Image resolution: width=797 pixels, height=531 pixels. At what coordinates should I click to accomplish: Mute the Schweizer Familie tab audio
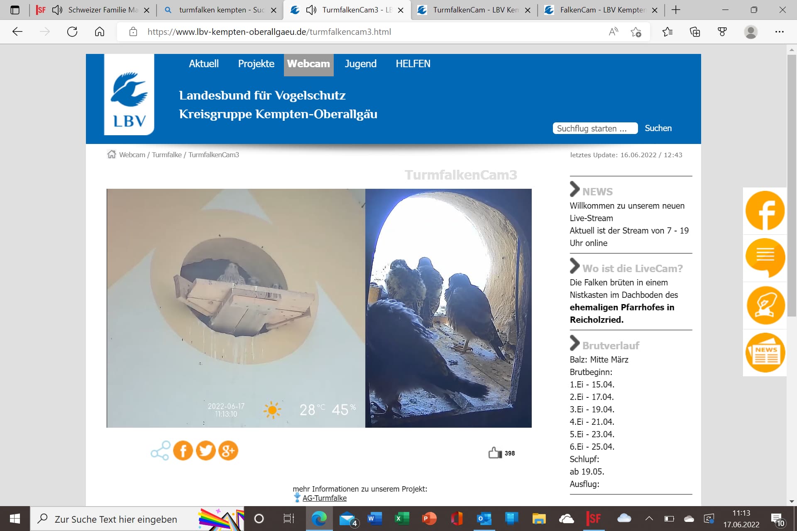click(x=57, y=10)
